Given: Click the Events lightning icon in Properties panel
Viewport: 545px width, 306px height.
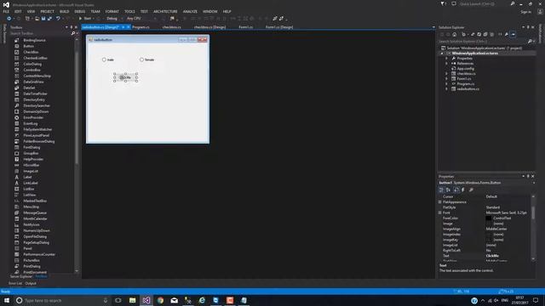Looking at the screenshot, I should 463,190.
